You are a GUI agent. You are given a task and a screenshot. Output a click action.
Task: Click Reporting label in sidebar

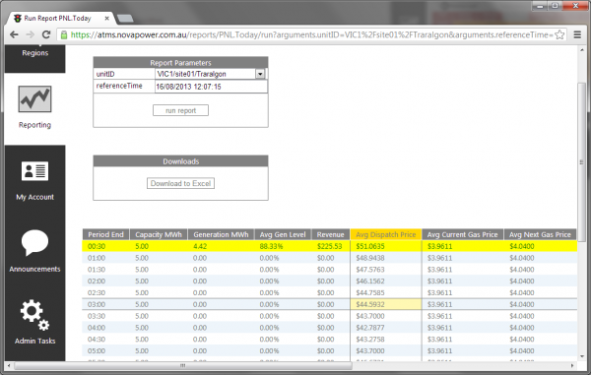34,125
